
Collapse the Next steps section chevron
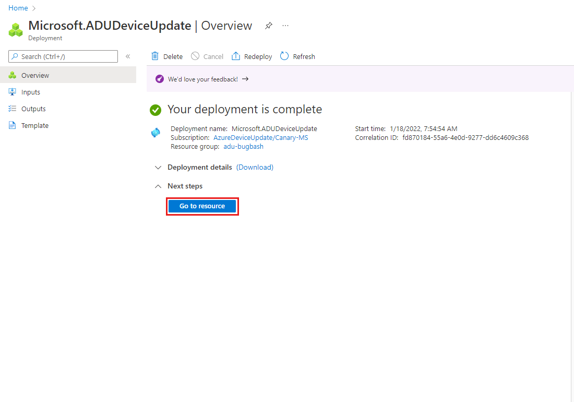[x=158, y=186]
